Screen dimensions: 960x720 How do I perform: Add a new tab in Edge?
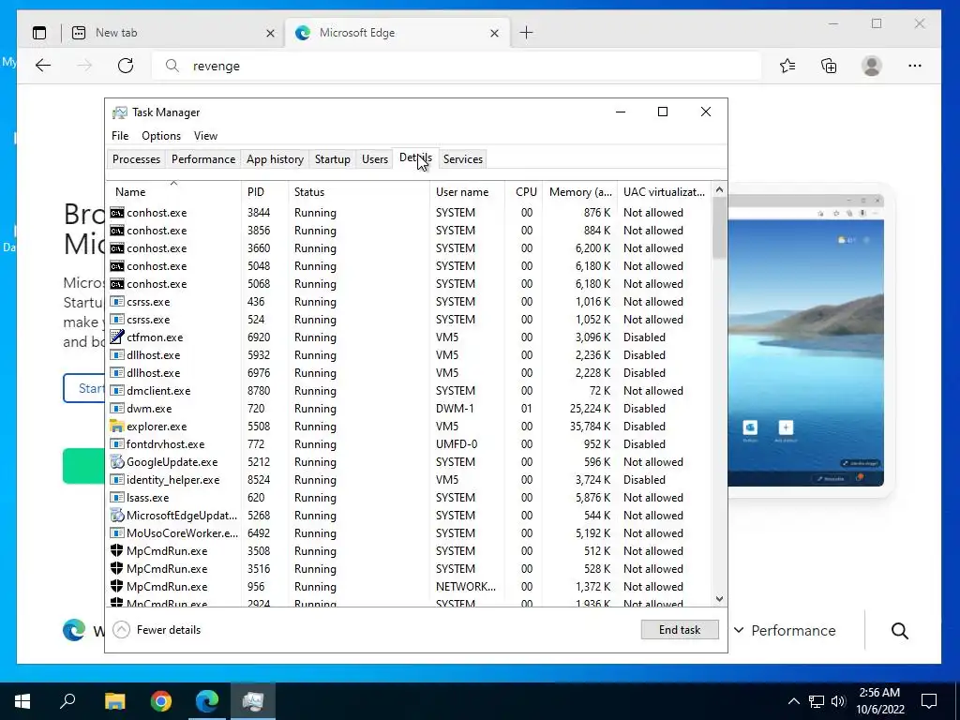point(527,33)
